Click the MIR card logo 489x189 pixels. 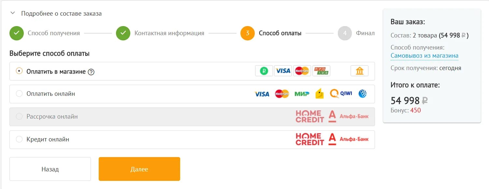pyautogui.click(x=302, y=94)
